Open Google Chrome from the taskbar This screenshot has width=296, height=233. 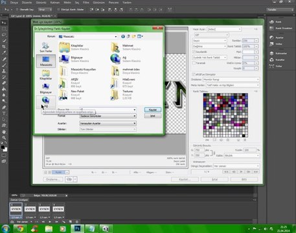click(20, 228)
